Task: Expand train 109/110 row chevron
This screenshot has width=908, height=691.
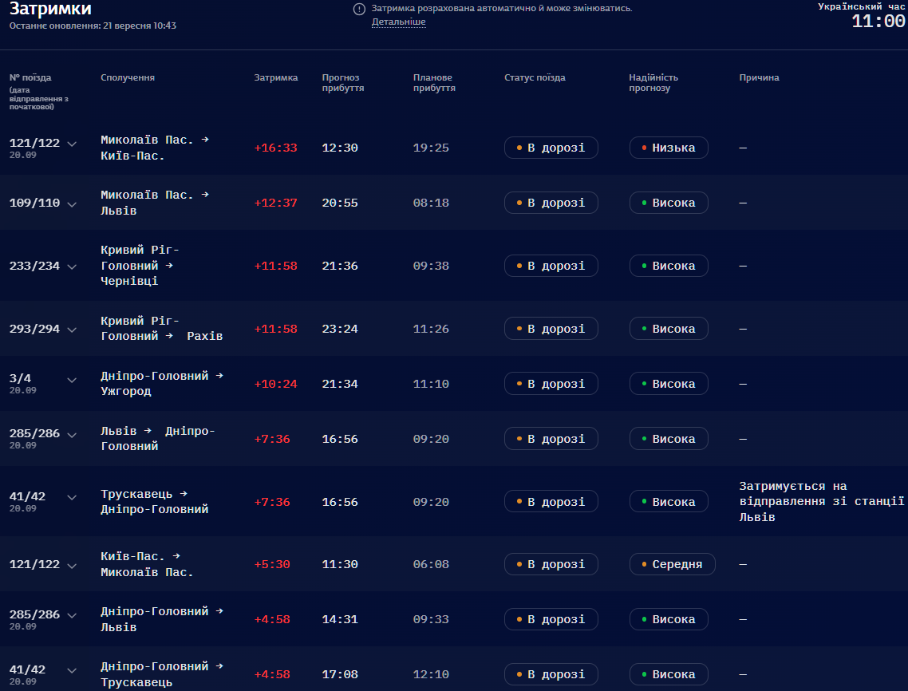Action: tap(72, 204)
